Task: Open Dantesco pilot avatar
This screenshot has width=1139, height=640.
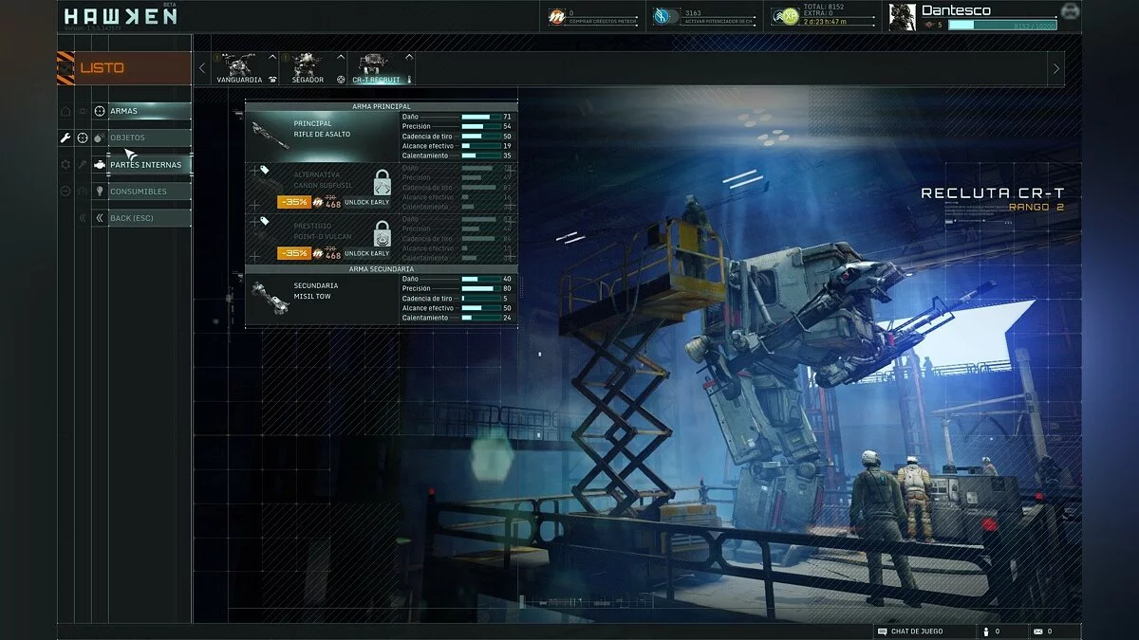Action: [903, 17]
